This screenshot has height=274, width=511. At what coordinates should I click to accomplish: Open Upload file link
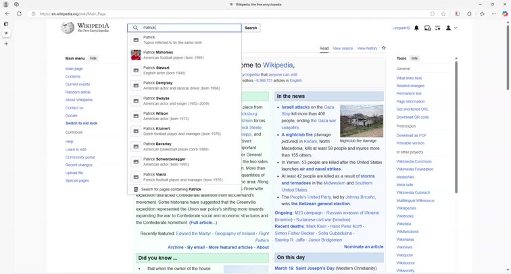tap(74, 173)
